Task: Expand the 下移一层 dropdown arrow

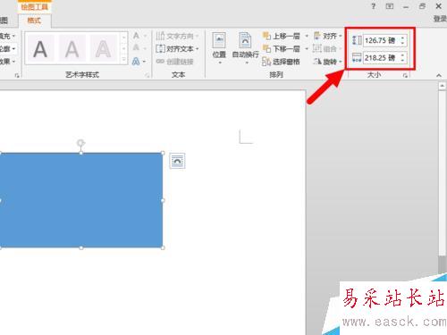Action: (307, 48)
